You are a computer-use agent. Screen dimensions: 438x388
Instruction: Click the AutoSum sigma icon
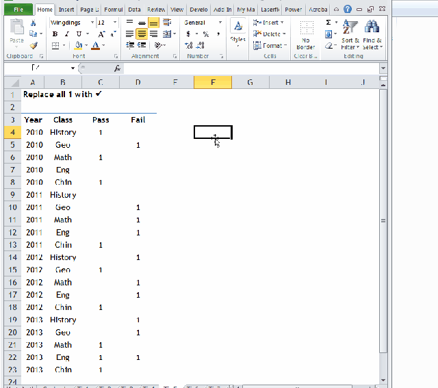pyautogui.click(x=328, y=23)
